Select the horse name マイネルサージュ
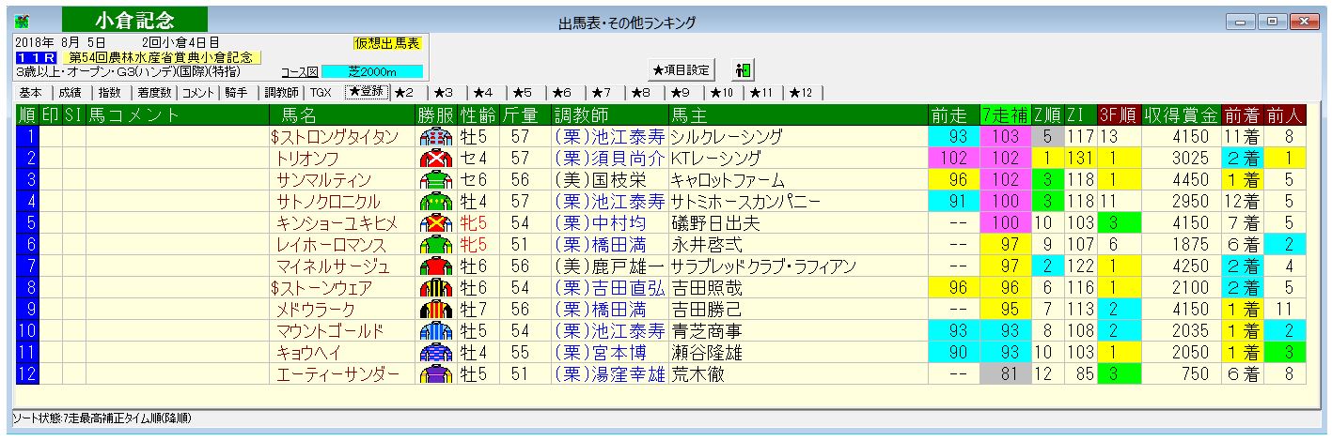The width and height of the screenshot is (1332, 441). pos(332,266)
